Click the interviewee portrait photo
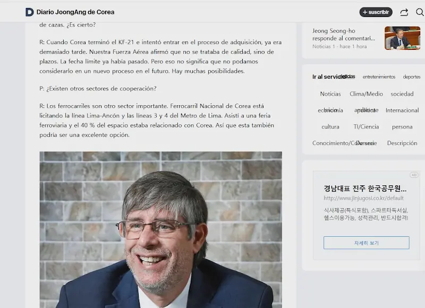The height and width of the screenshot is (308, 425). tap(161, 230)
